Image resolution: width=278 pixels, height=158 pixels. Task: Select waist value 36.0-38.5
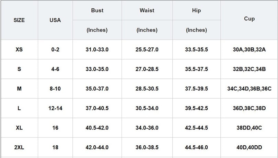point(147,147)
